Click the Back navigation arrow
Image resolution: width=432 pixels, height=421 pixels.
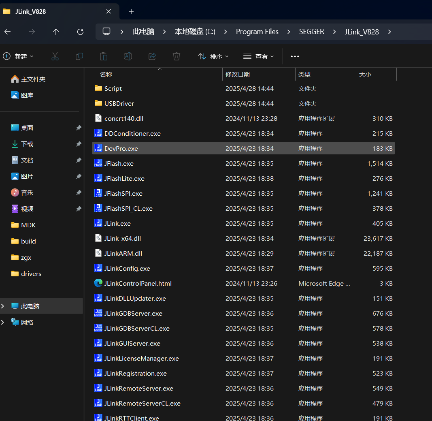(x=7, y=32)
